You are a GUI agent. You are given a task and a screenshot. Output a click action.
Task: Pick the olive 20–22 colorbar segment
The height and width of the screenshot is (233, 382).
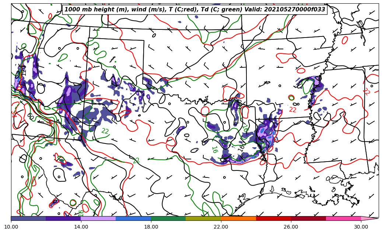point(203,218)
